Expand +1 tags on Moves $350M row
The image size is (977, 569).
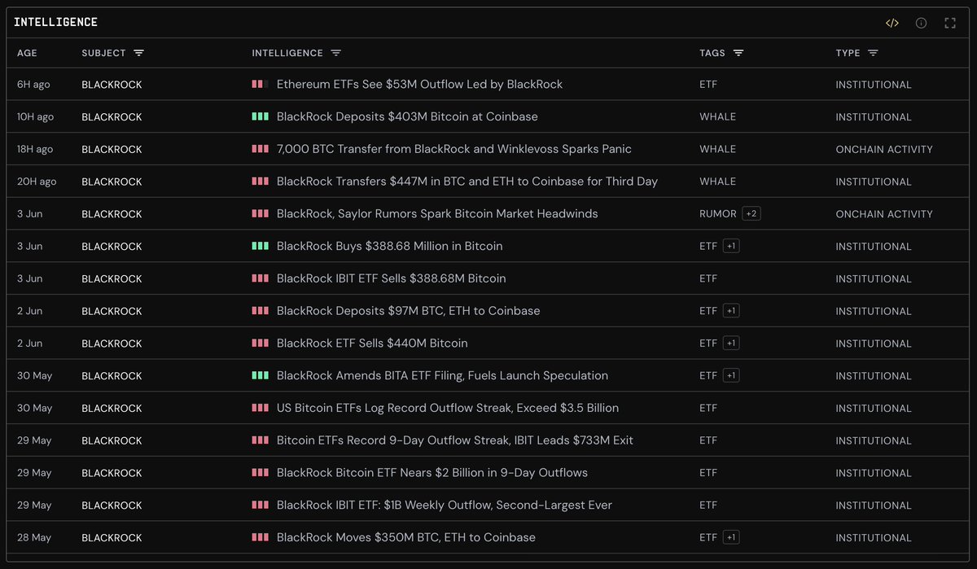click(731, 537)
